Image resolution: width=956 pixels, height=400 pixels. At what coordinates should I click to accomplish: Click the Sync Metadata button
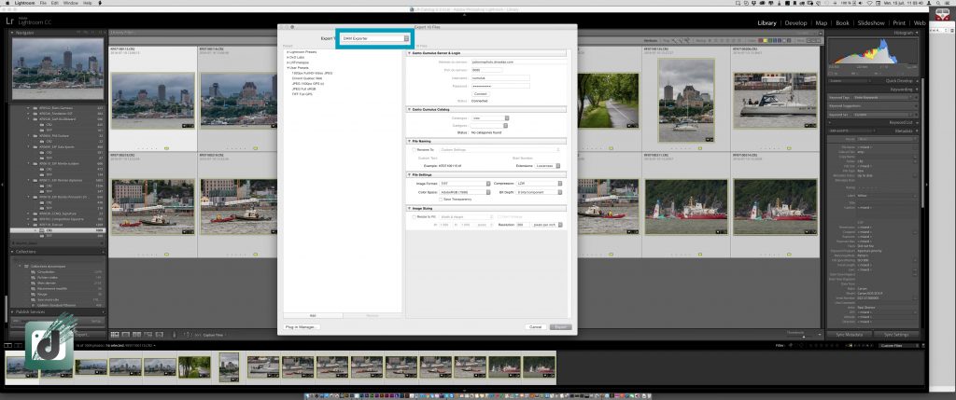tap(848, 334)
